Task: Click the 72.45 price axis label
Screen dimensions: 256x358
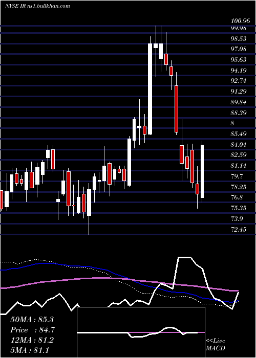Action: tap(239, 229)
